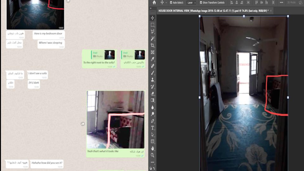Select the Magic Wand tool
This screenshot has width=304, height=171.
coord(153,38)
